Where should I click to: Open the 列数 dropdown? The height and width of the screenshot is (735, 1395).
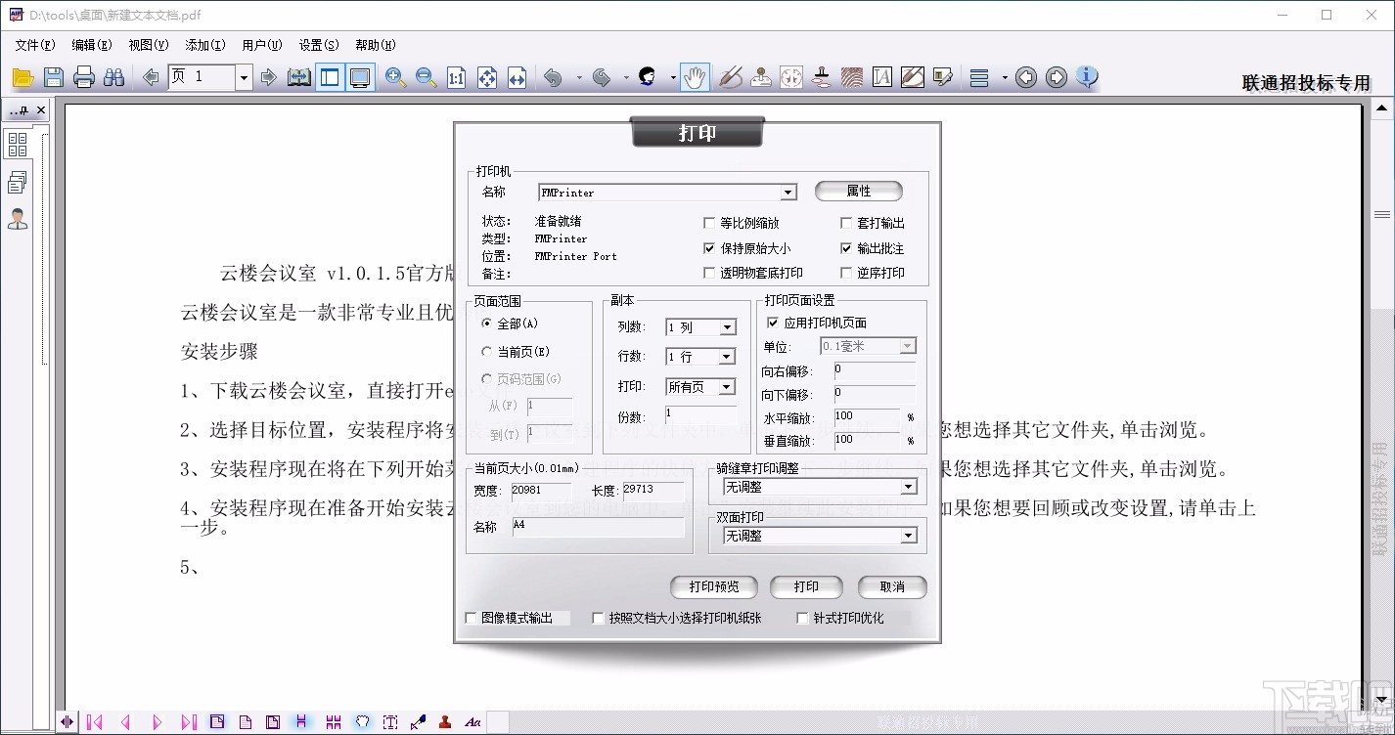point(727,327)
